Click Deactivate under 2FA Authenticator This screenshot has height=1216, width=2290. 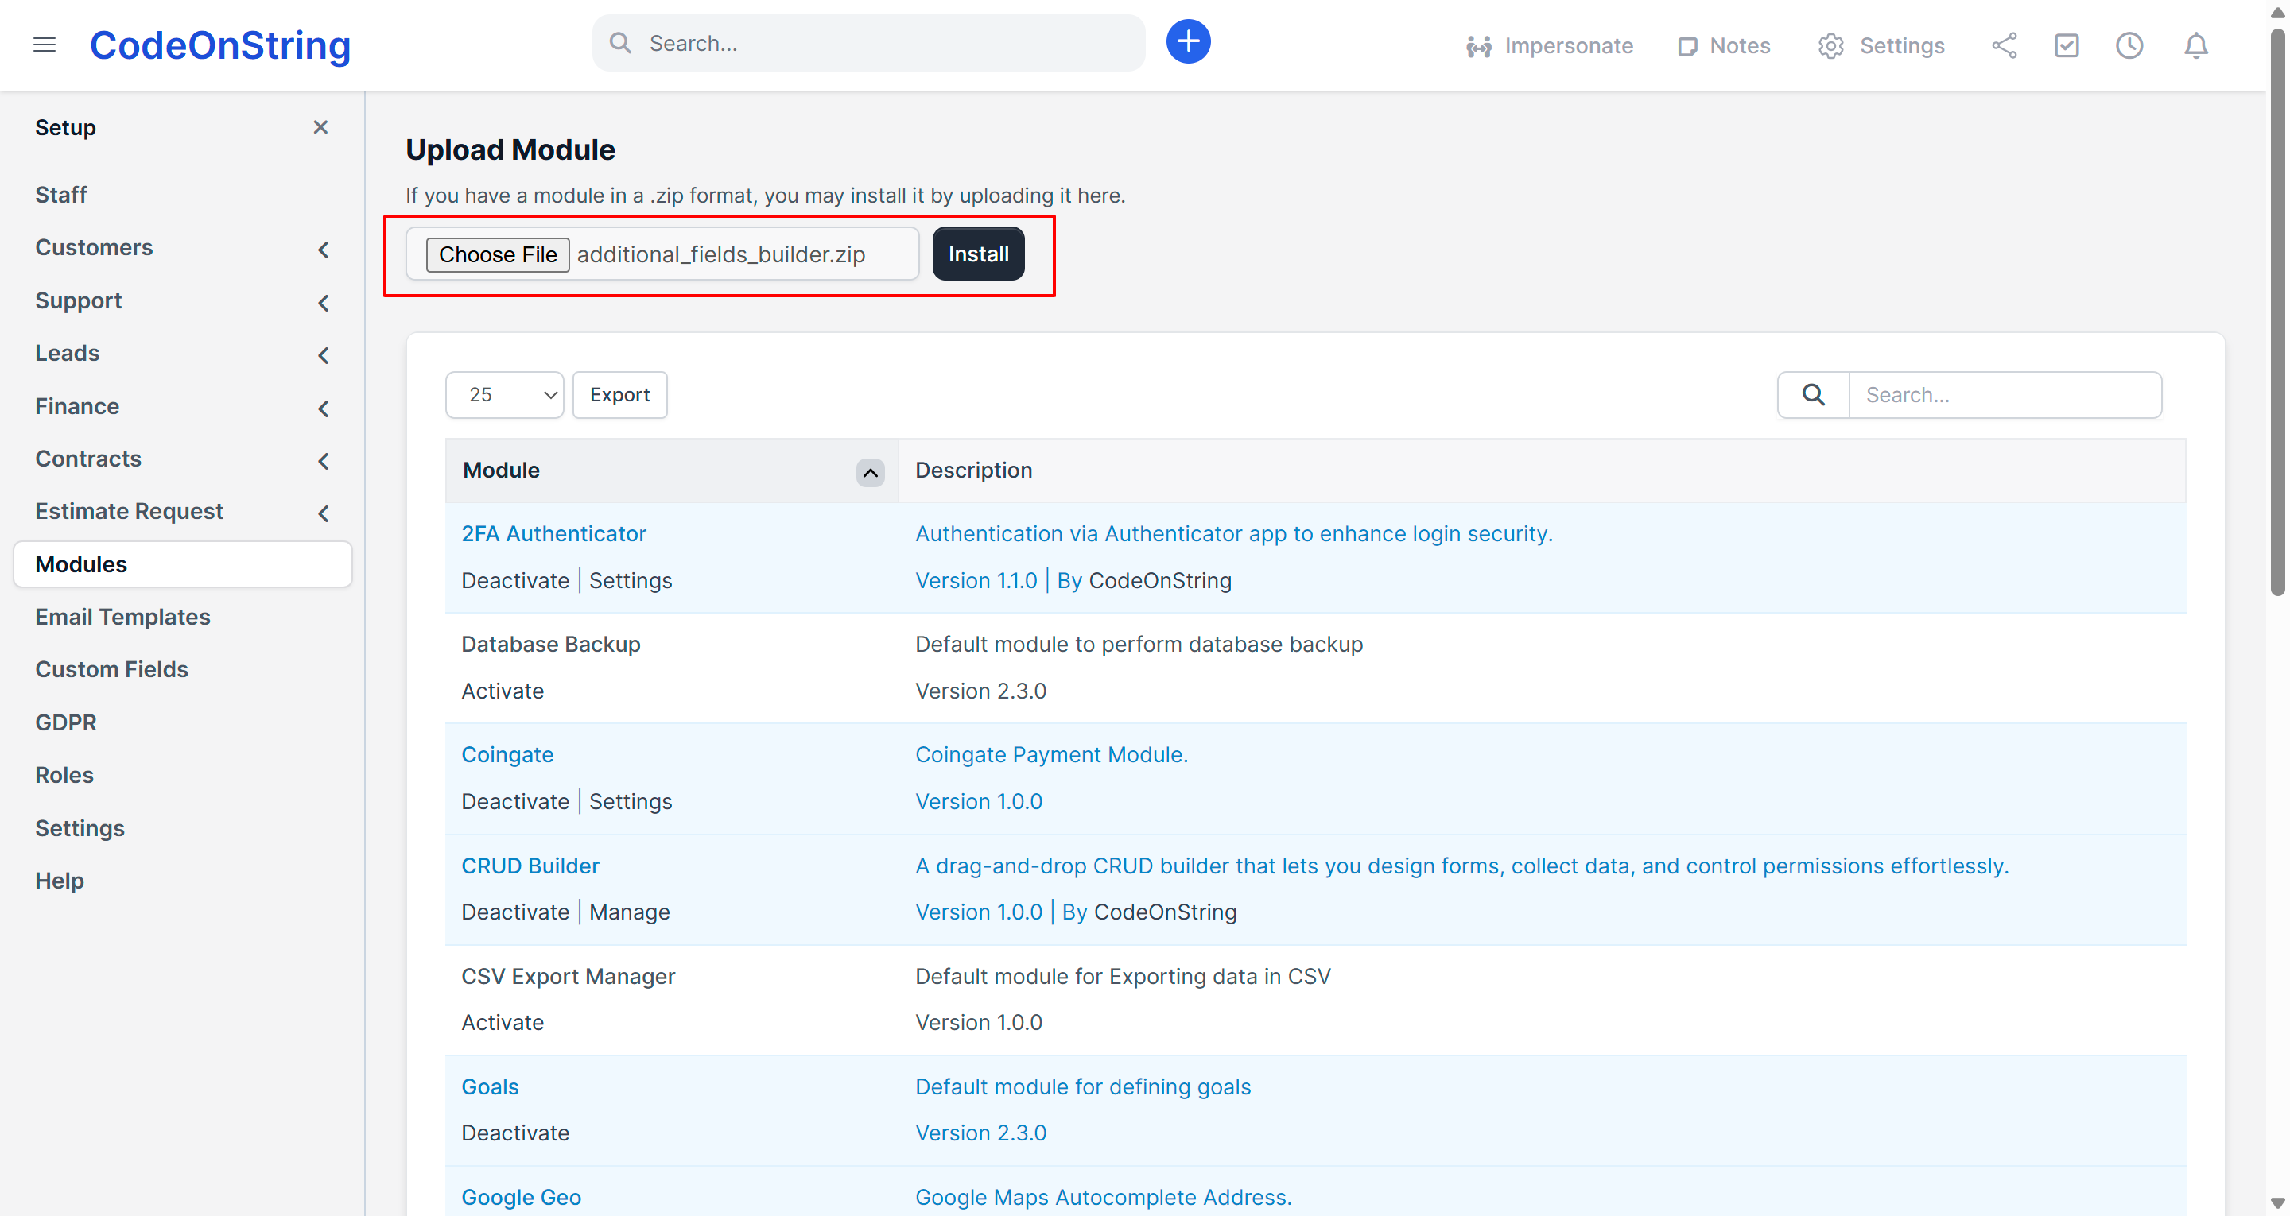pyautogui.click(x=514, y=580)
